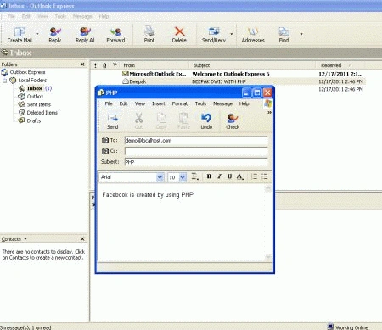This screenshot has width=382, height=330.
Task: Open the Edit menu in the PHP window
Action: 123,103
